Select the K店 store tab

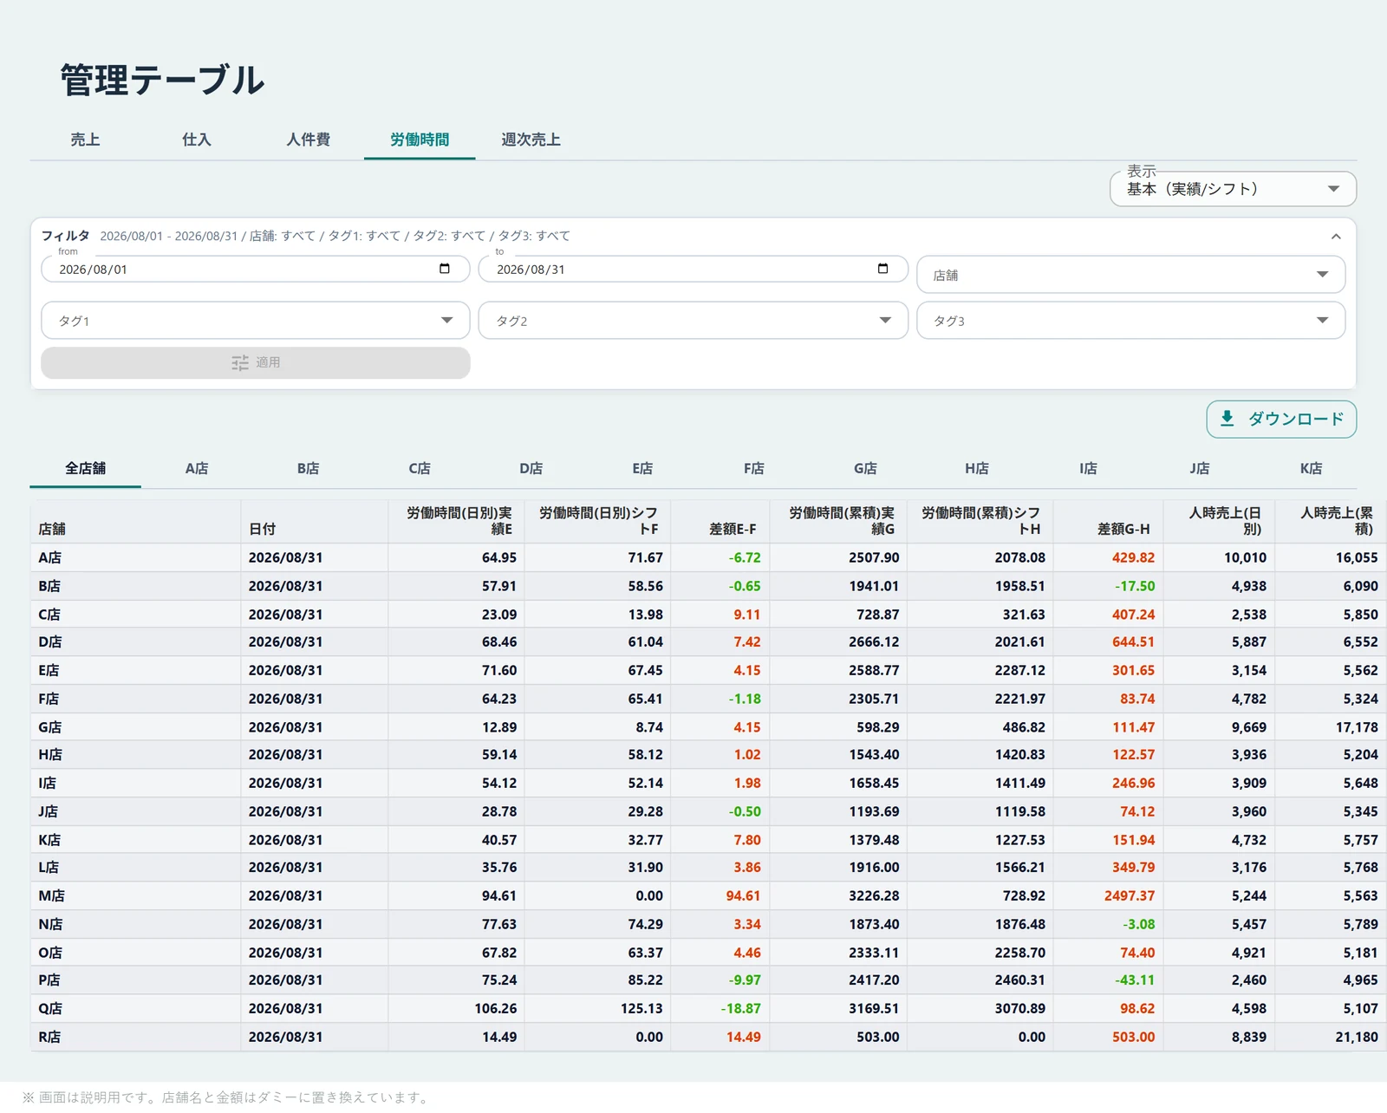point(1311,468)
